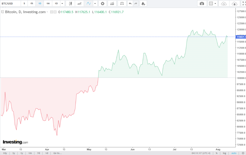Open chart settings via gear icon
Viewport: 246px width, 155px height.
tap(102, 3)
